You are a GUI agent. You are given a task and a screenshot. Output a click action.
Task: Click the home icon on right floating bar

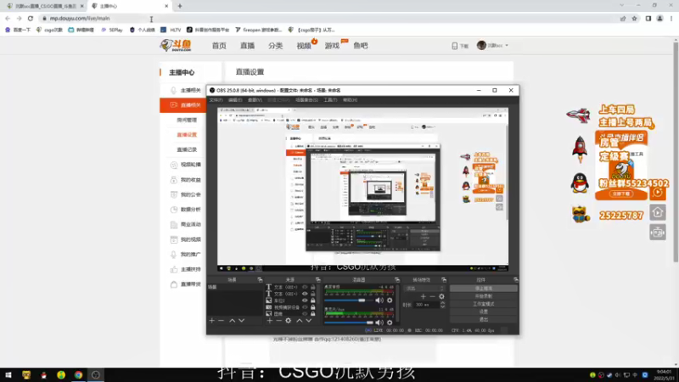(658, 213)
